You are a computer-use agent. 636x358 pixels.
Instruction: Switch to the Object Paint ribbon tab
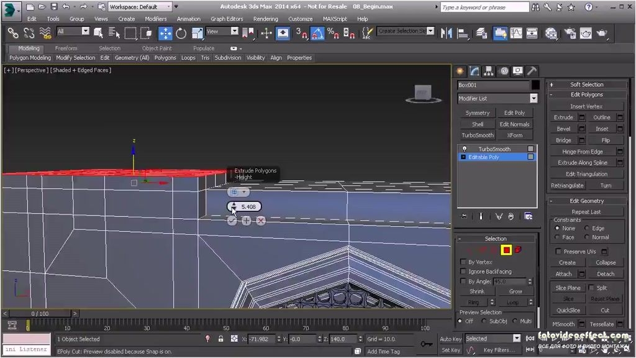point(157,48)
